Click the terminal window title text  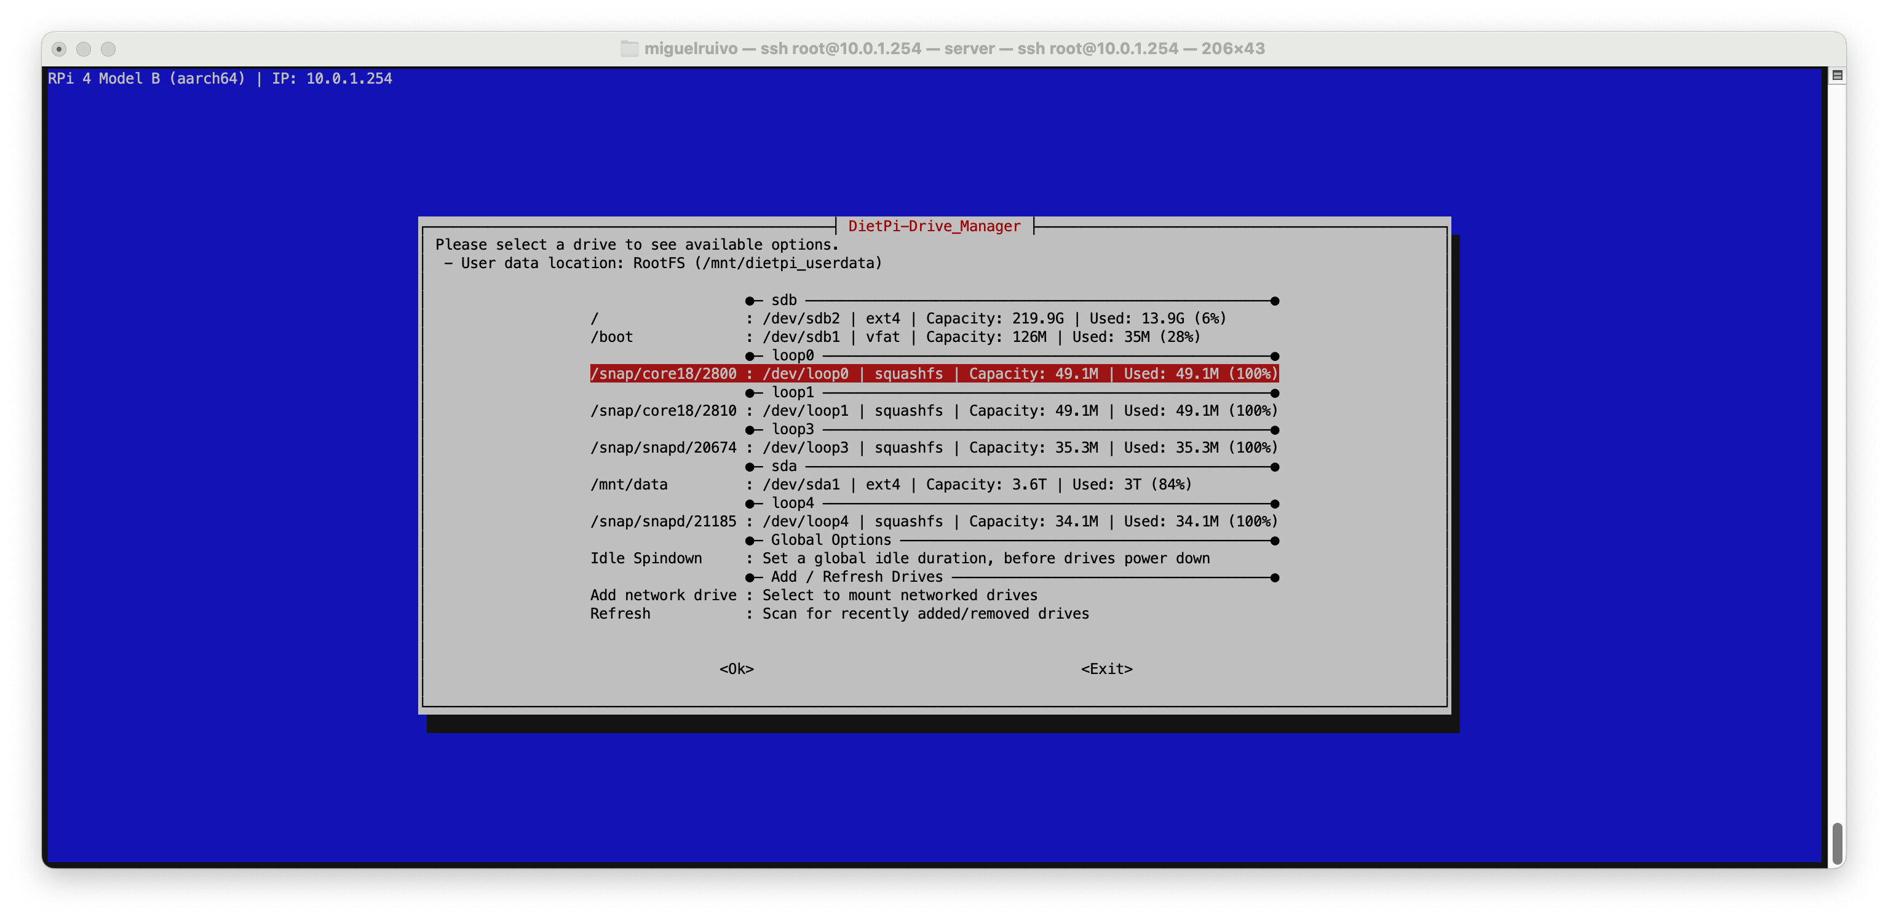click(954, 49)
